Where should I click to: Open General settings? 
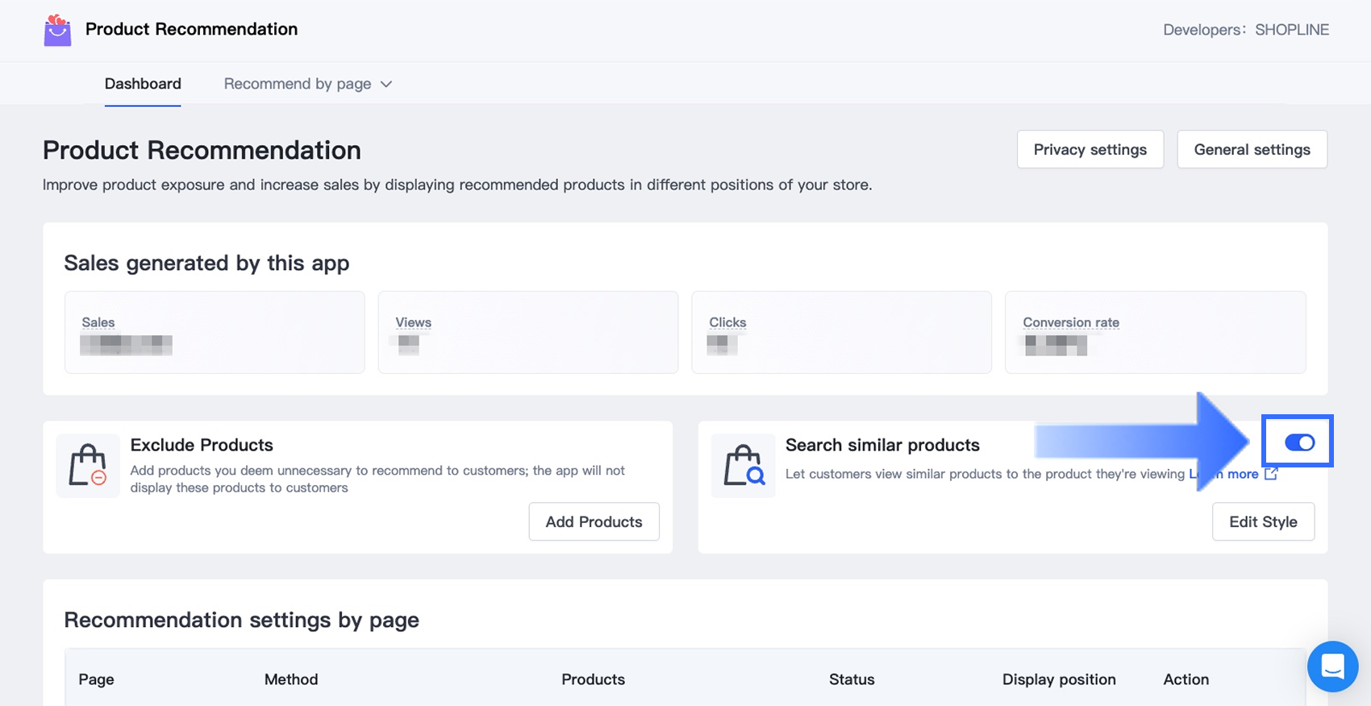tap(1252, 149)
